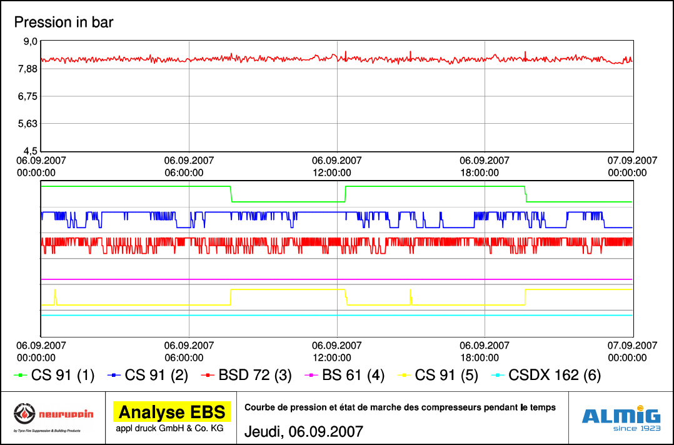
Task: Click the 4,5 pressure axis value
Action: point(31,151)
